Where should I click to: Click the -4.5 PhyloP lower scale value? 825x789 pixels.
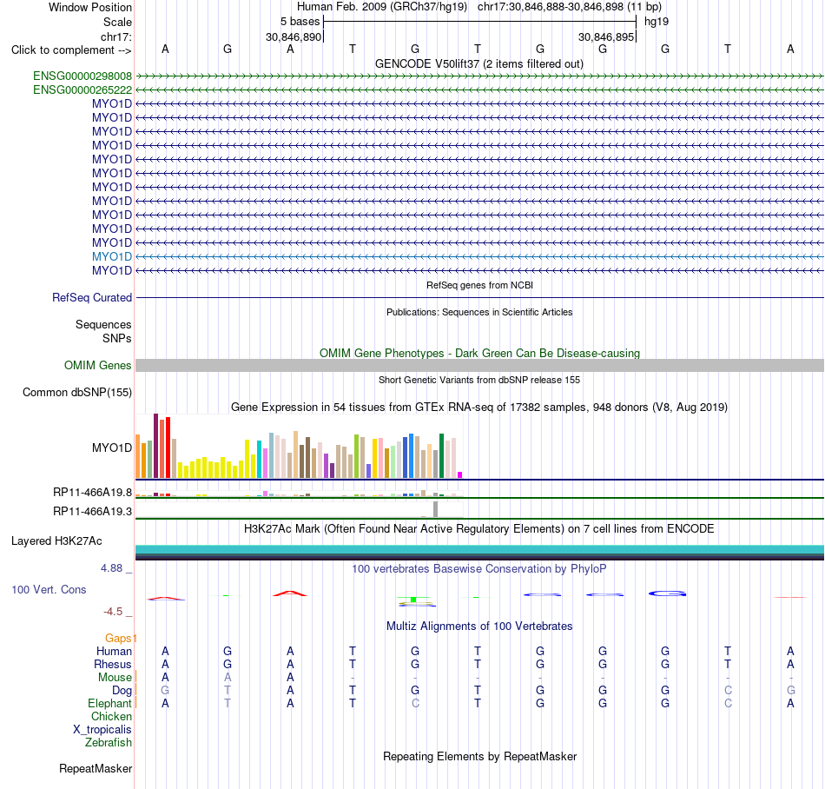[113, 612]
